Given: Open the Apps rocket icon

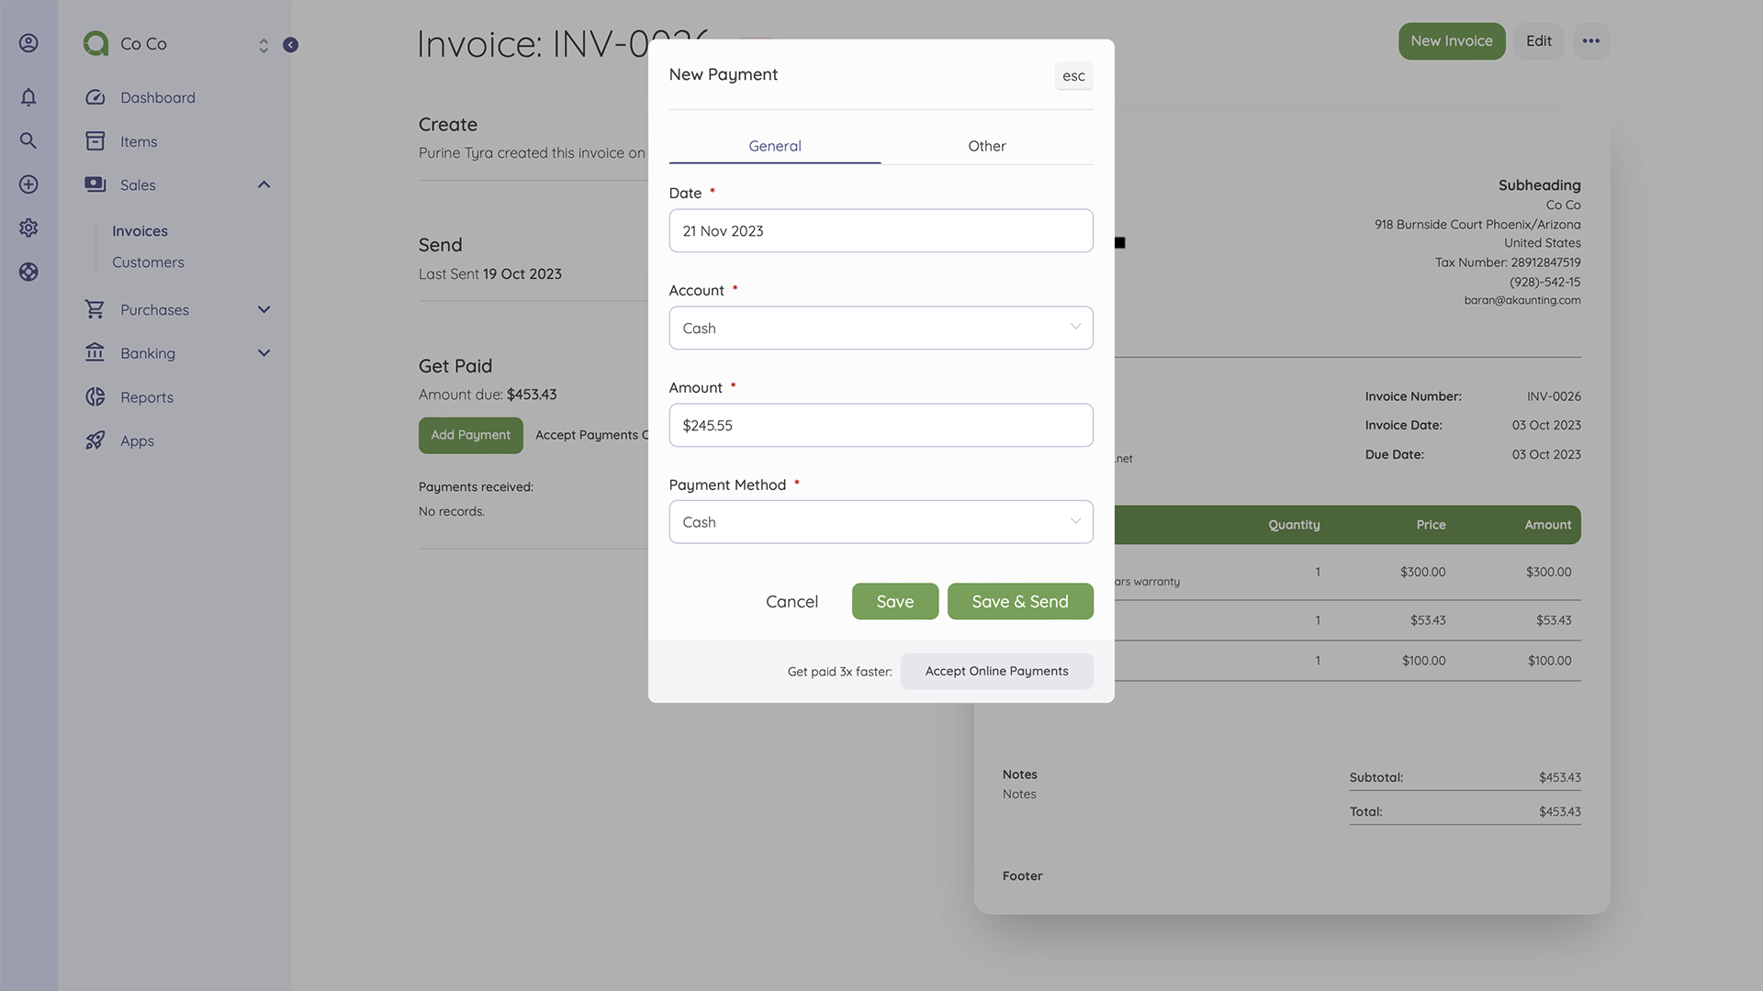Looking at the screenshot, I should click(x=95, y=440).
